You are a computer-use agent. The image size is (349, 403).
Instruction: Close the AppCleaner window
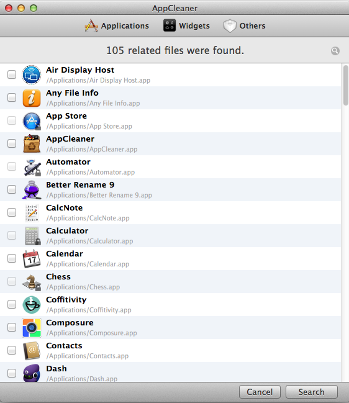coord(9,8)
